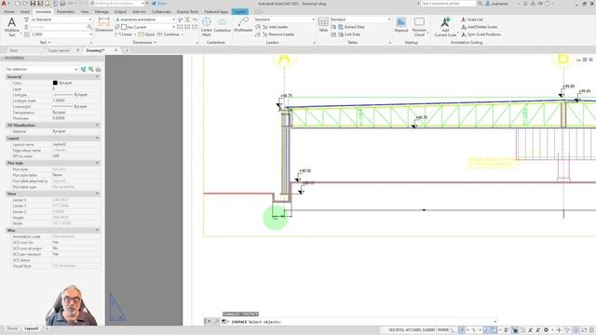Select the Multiline Text tool

(12, 26)
